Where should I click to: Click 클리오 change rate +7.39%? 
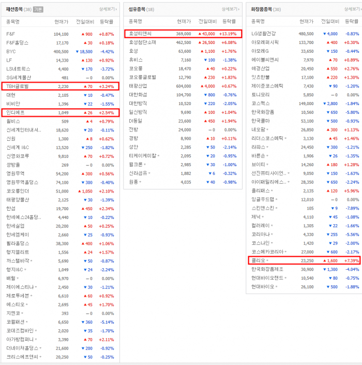[352, 261]
